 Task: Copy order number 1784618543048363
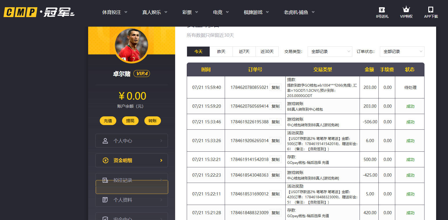click(x=275, y=175)
